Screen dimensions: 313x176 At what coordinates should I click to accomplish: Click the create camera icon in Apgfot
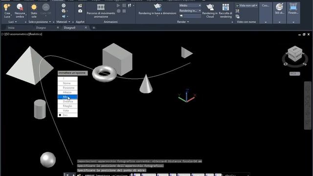click(x=80, y=5)
